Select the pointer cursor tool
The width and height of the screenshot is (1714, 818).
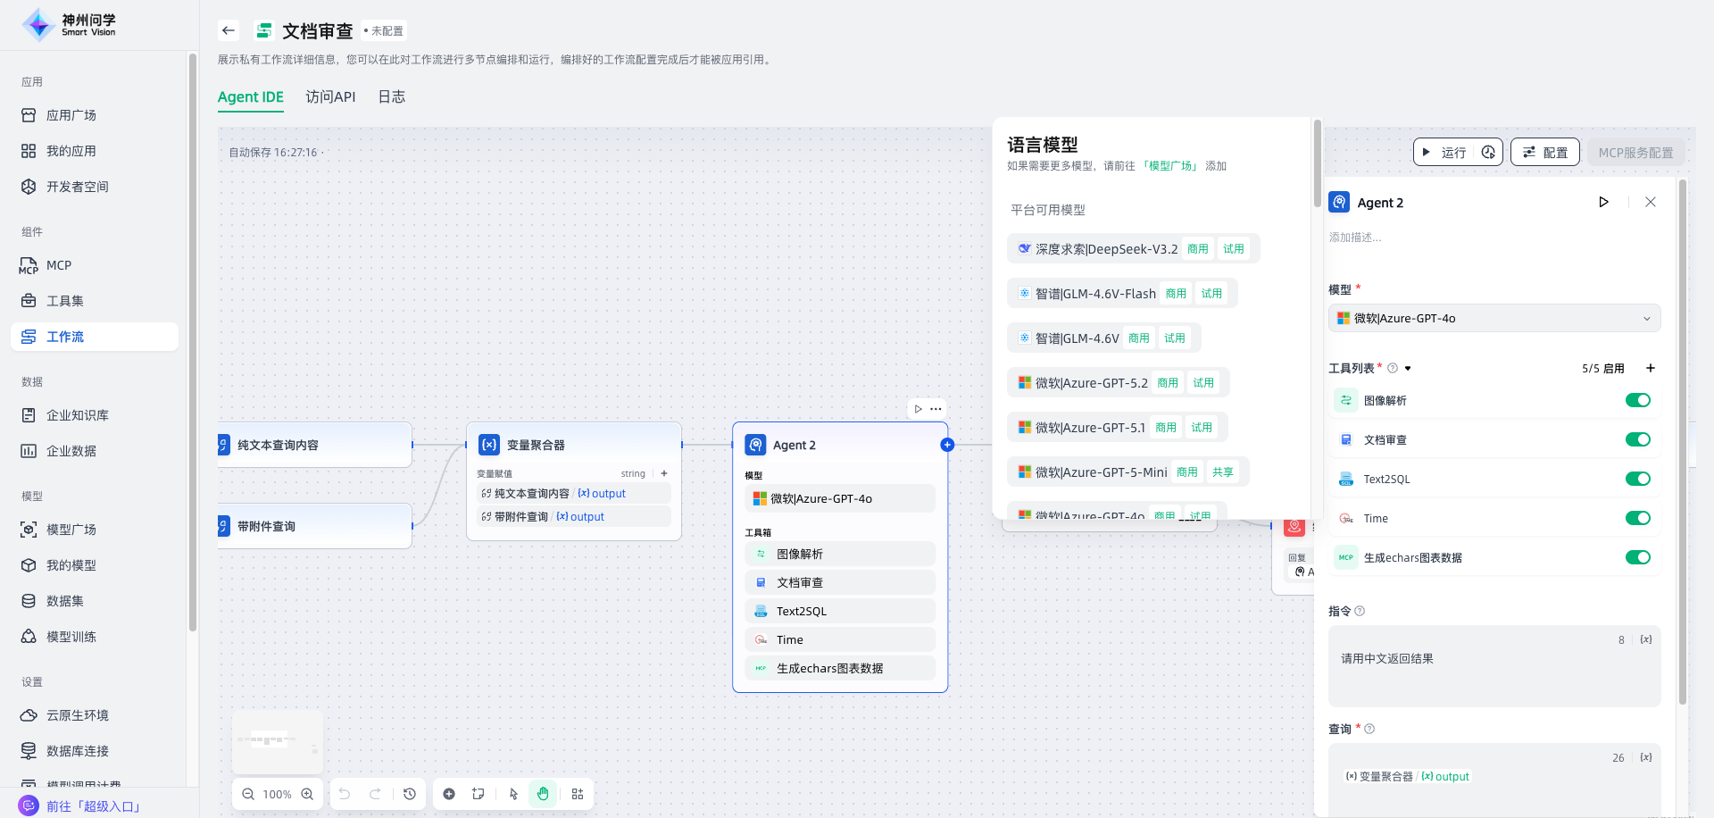point(513,794)
